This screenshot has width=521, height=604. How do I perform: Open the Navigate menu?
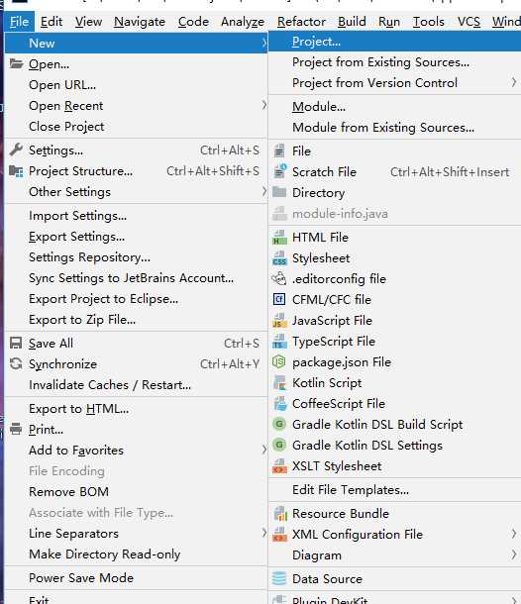click(x=140, y=22)
